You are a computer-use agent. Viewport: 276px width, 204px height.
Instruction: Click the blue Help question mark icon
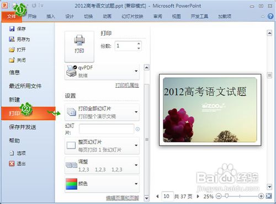tap(270, 17)
